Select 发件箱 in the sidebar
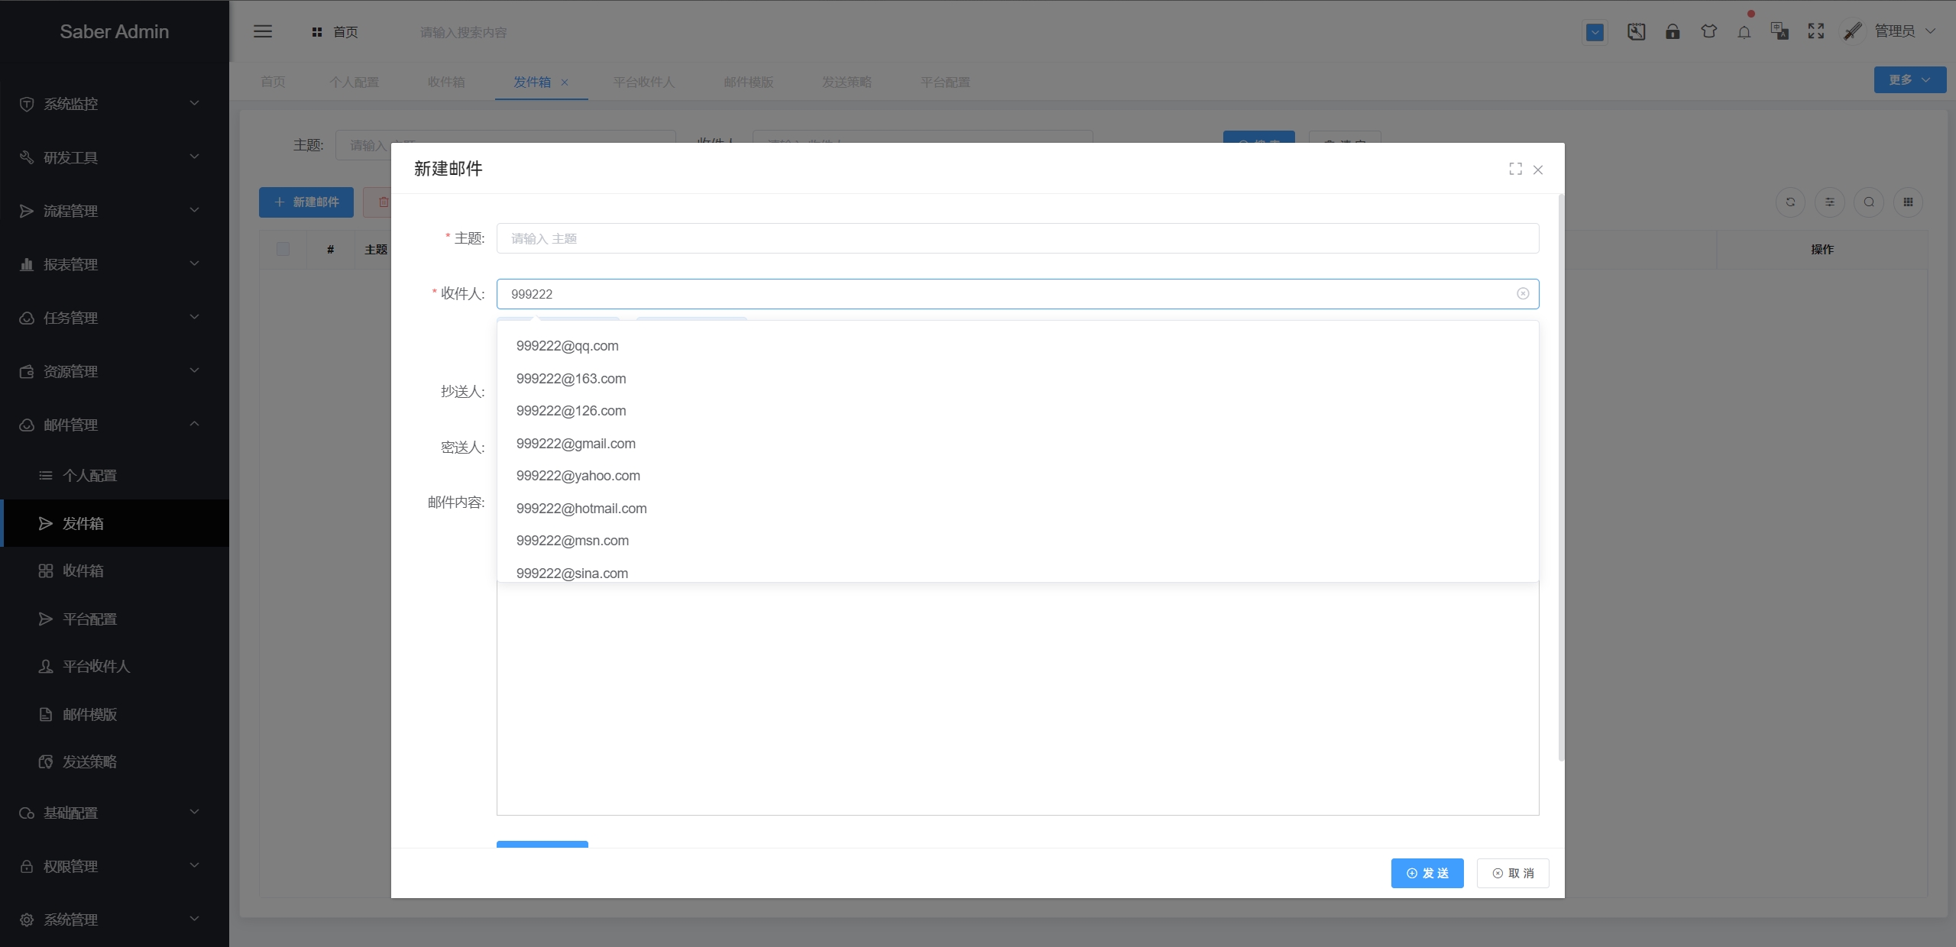Viewport: 1956px width, 947px height. (115, 523)
